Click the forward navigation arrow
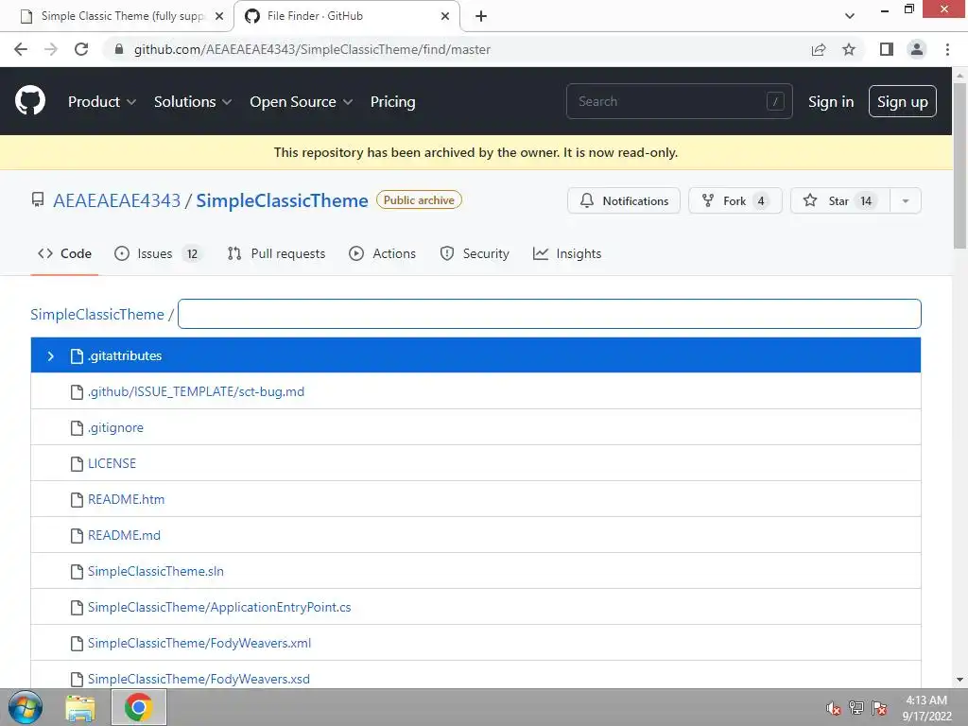Screen dimensions: 968x726 51,49
